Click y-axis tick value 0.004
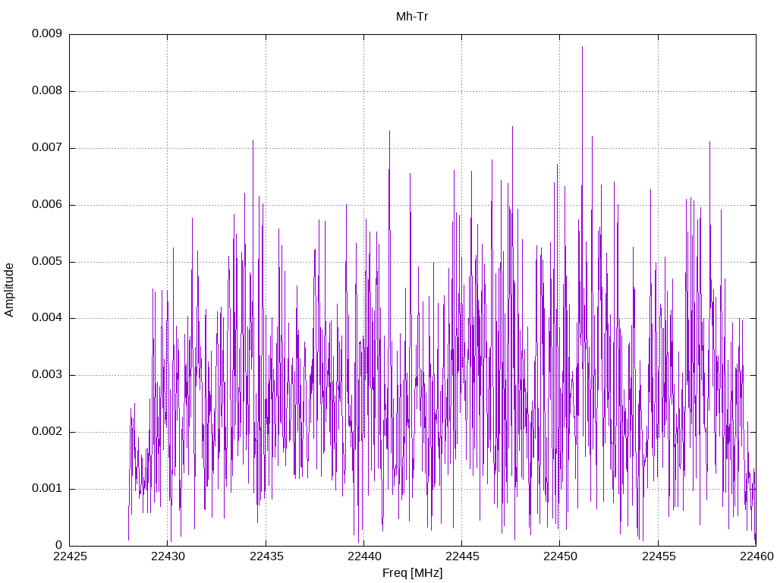 point(47,318)
